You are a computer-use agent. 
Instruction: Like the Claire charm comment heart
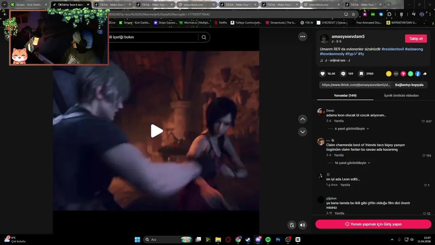point(424,156)
